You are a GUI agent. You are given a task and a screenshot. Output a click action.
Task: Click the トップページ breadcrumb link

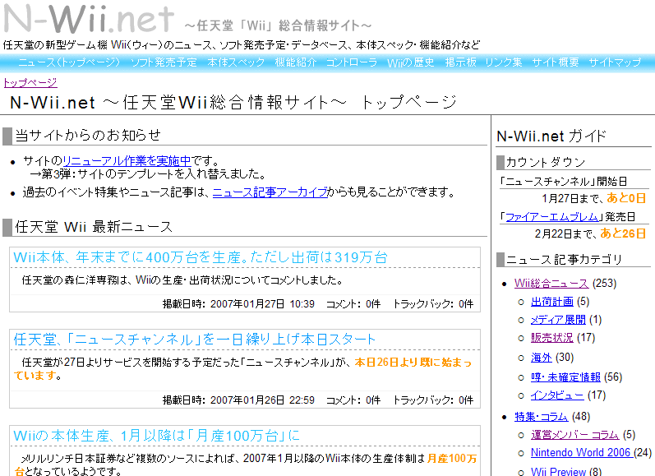30,83
